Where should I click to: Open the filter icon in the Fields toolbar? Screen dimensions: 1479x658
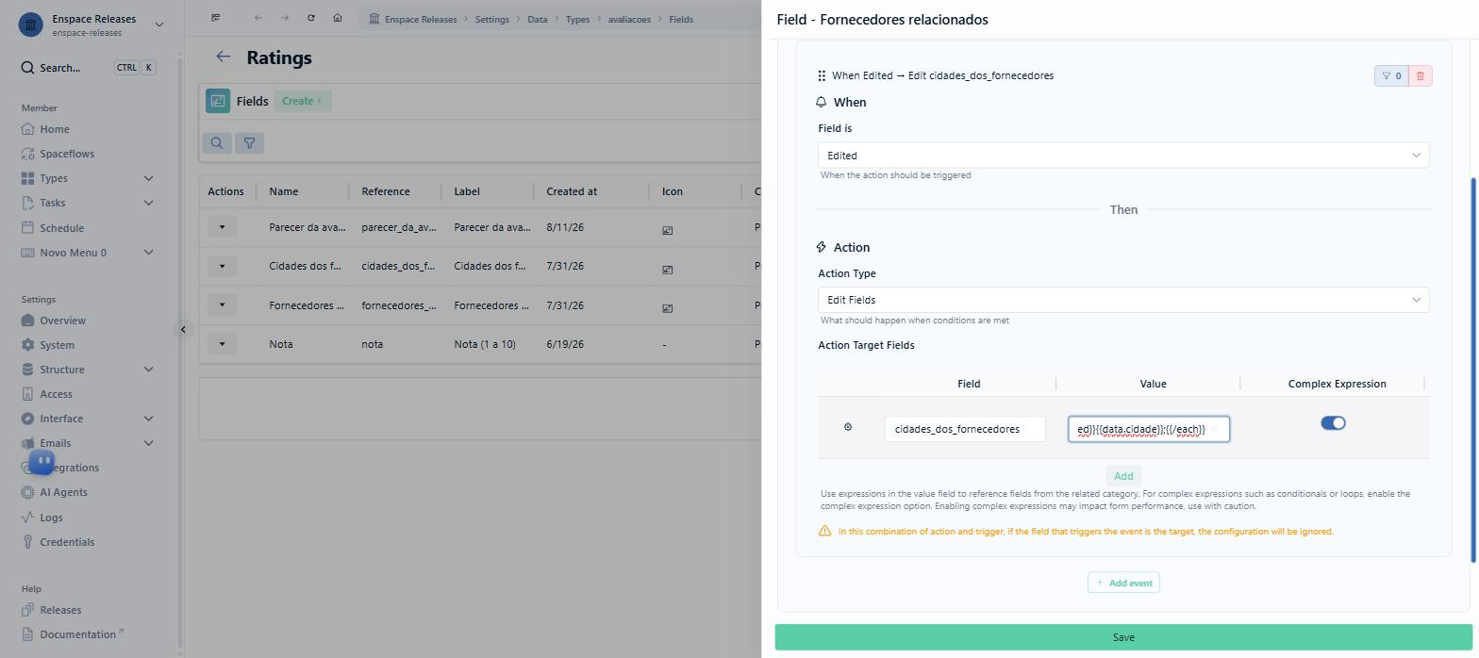pos(249,142)
